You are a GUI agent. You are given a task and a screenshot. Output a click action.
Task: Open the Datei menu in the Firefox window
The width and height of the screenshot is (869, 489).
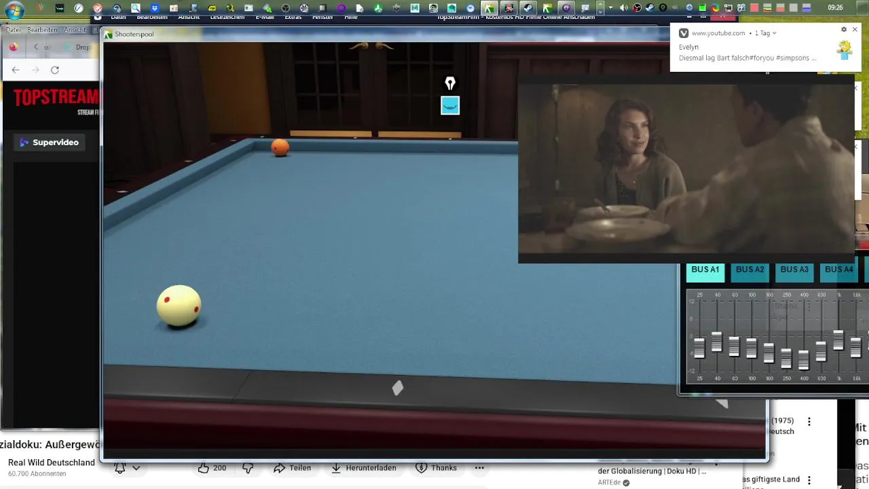(x=13, y=30)
